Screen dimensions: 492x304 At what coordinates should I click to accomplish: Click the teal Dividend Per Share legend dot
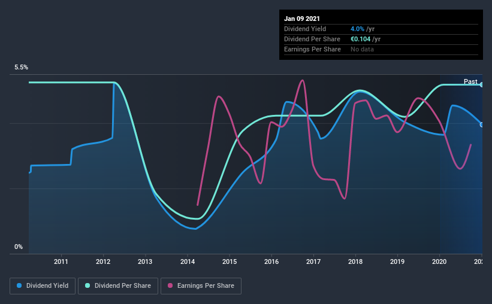coord(87,285)
